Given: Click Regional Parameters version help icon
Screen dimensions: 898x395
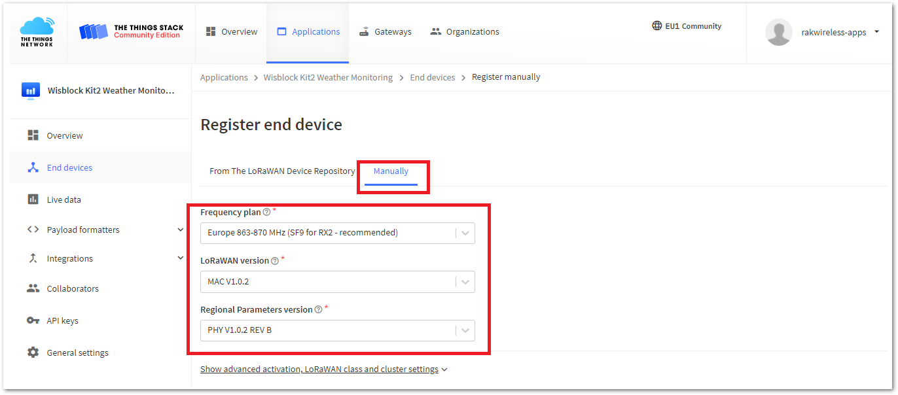Looking at the screenshot, I should point(318,310).
